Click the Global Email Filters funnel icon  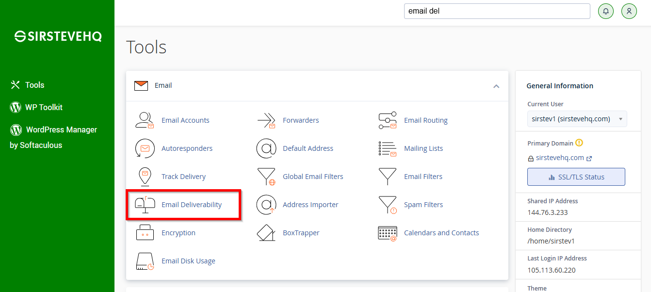click(x=266, y=177)
